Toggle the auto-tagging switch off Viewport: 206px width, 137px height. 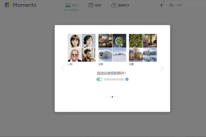pos(99,79)
